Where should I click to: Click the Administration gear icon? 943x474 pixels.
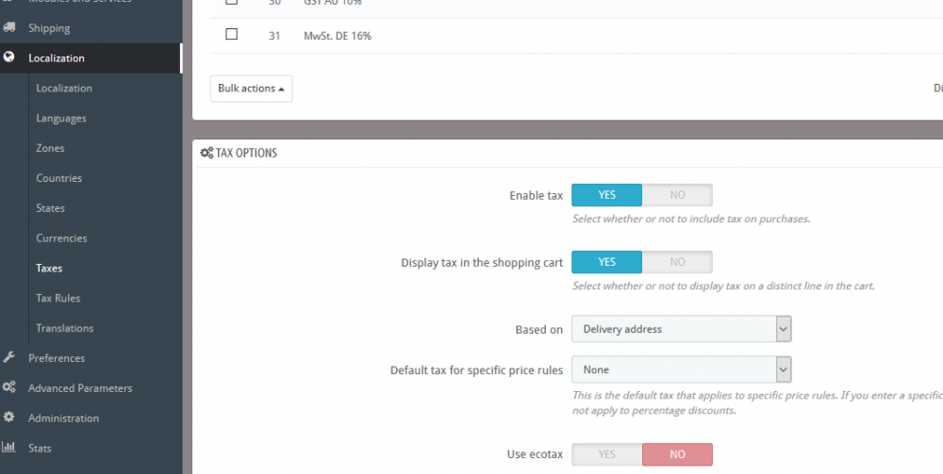9,417
